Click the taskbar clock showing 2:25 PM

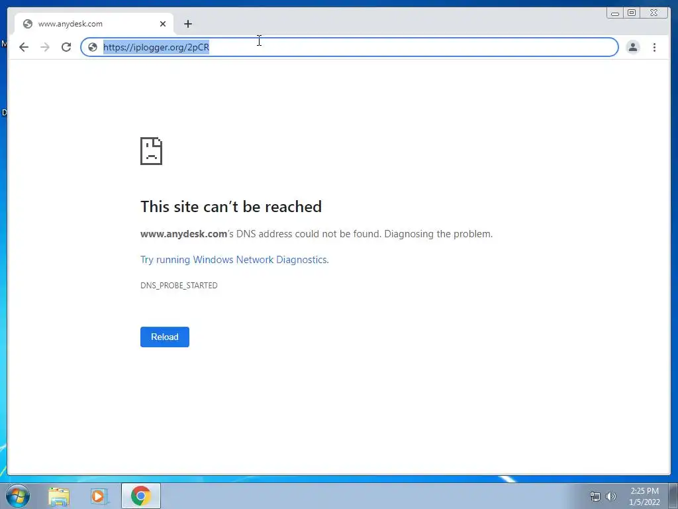coord(644,496)
